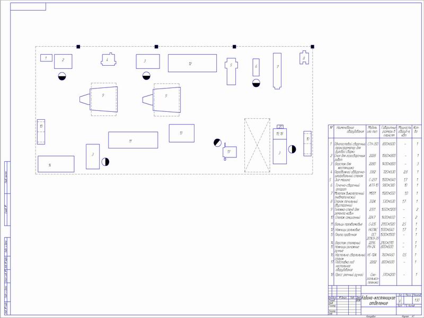
Task: Click the worker symbol below apparatus 6
Action: pyautogui.click(x=256, y=83)
